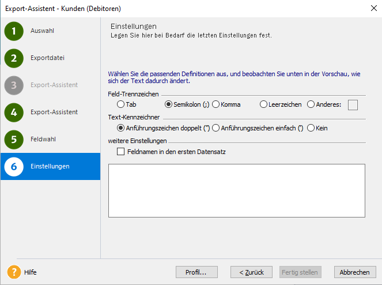
Task: Click the step 1 Auswahl circle icon
Action: click(14, 31)
